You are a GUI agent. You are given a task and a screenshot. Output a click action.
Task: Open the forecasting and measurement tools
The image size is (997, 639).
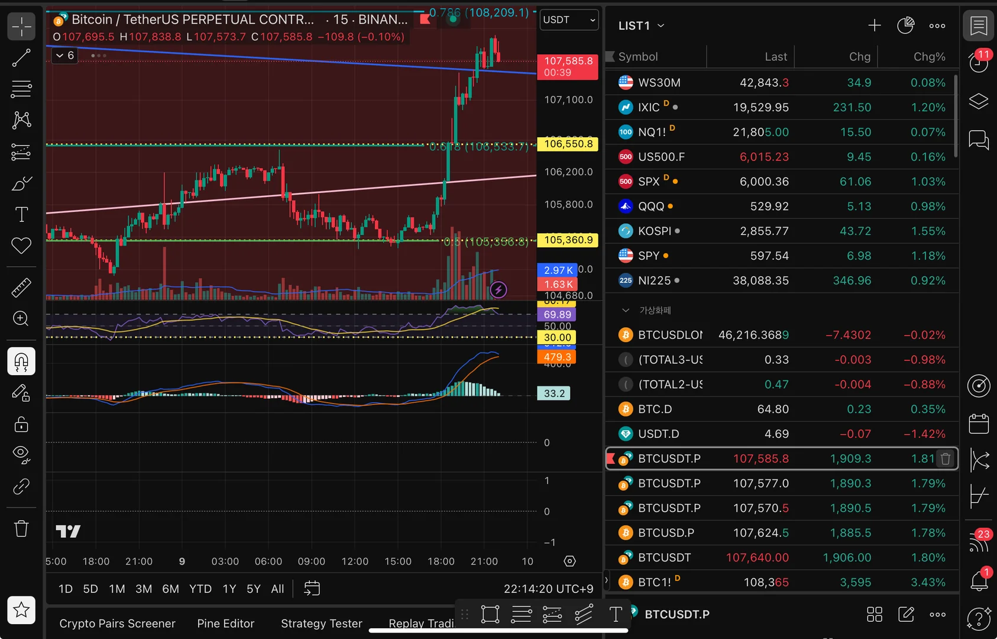[x=21, y=152]
